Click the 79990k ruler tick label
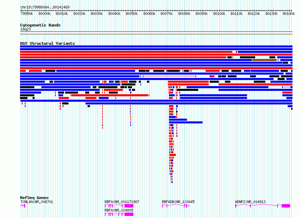The width and height of the screenshot is (302, 218). coord(27,14)
